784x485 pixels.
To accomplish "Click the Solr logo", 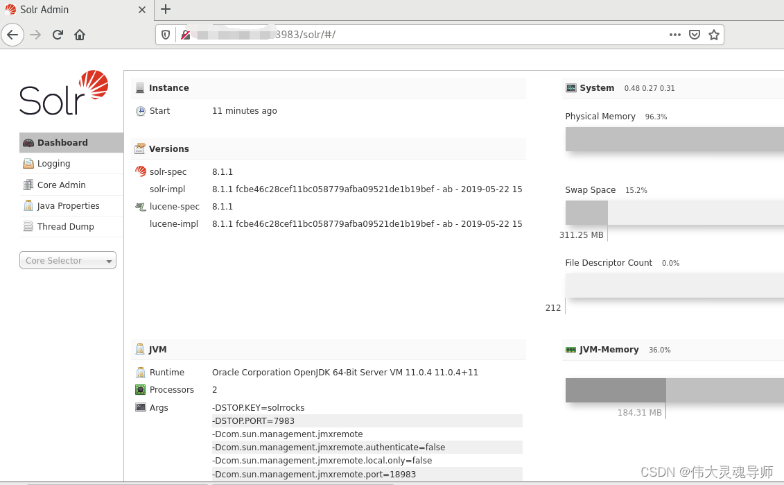I will [64, 93].
